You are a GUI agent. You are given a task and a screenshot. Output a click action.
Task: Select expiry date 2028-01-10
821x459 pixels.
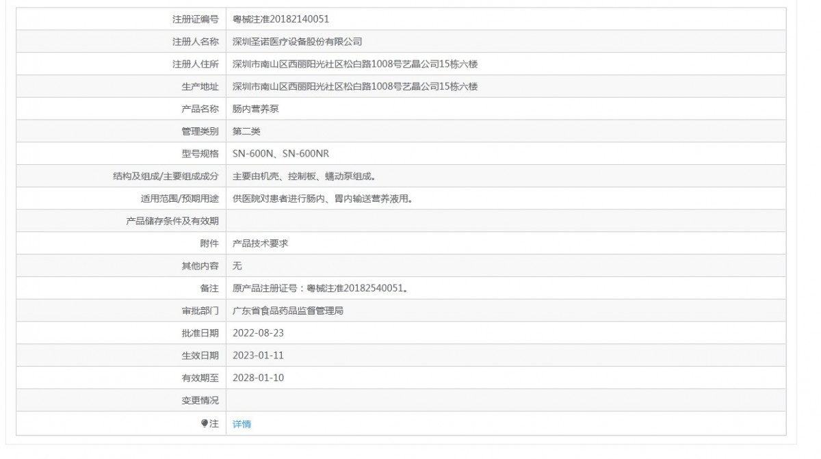[258, 378]
